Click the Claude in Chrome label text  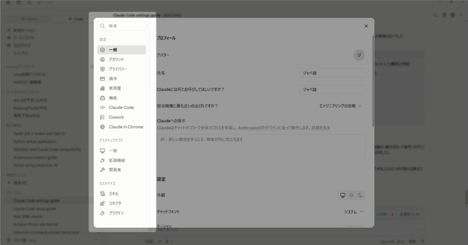126,127
